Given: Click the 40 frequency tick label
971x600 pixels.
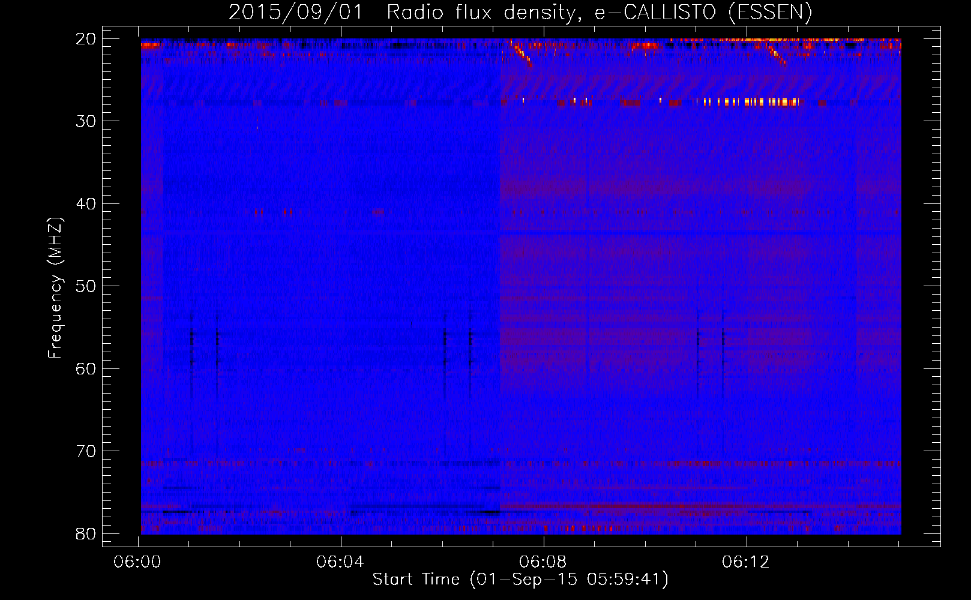Looking at the screenshot, I should point(86,204).
